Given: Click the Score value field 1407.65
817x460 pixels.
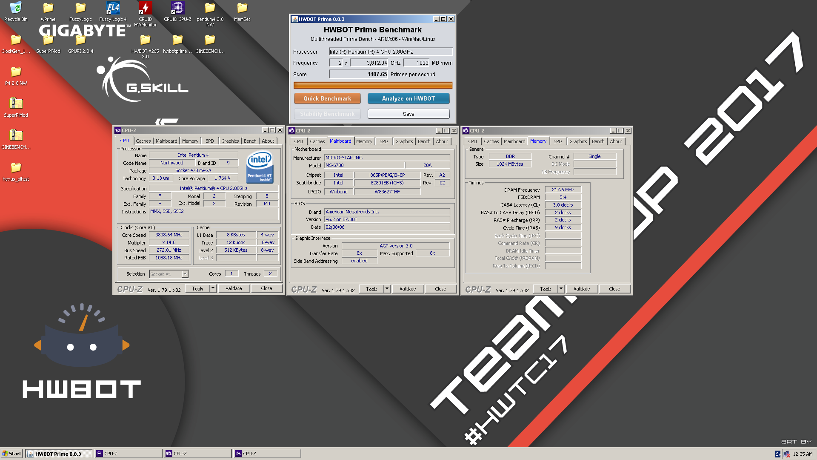Looking at the screenshot, I should point(358,74).
